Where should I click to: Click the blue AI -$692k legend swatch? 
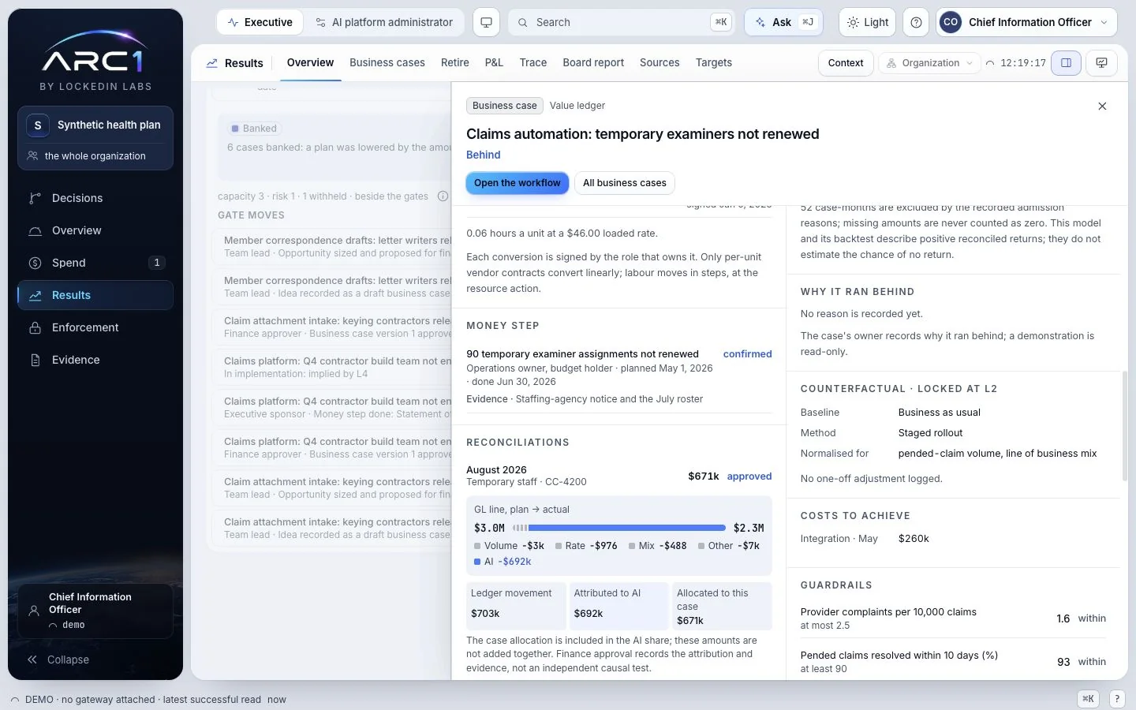[477, 562]
